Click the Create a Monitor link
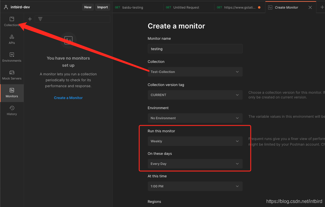The image size is (325, 207). pyautogui.click(x=68, y=98)
